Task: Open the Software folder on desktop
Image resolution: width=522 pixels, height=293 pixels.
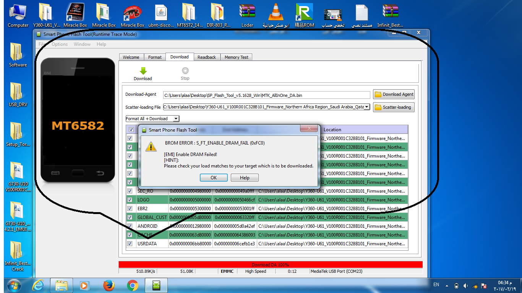Action: 18,55
